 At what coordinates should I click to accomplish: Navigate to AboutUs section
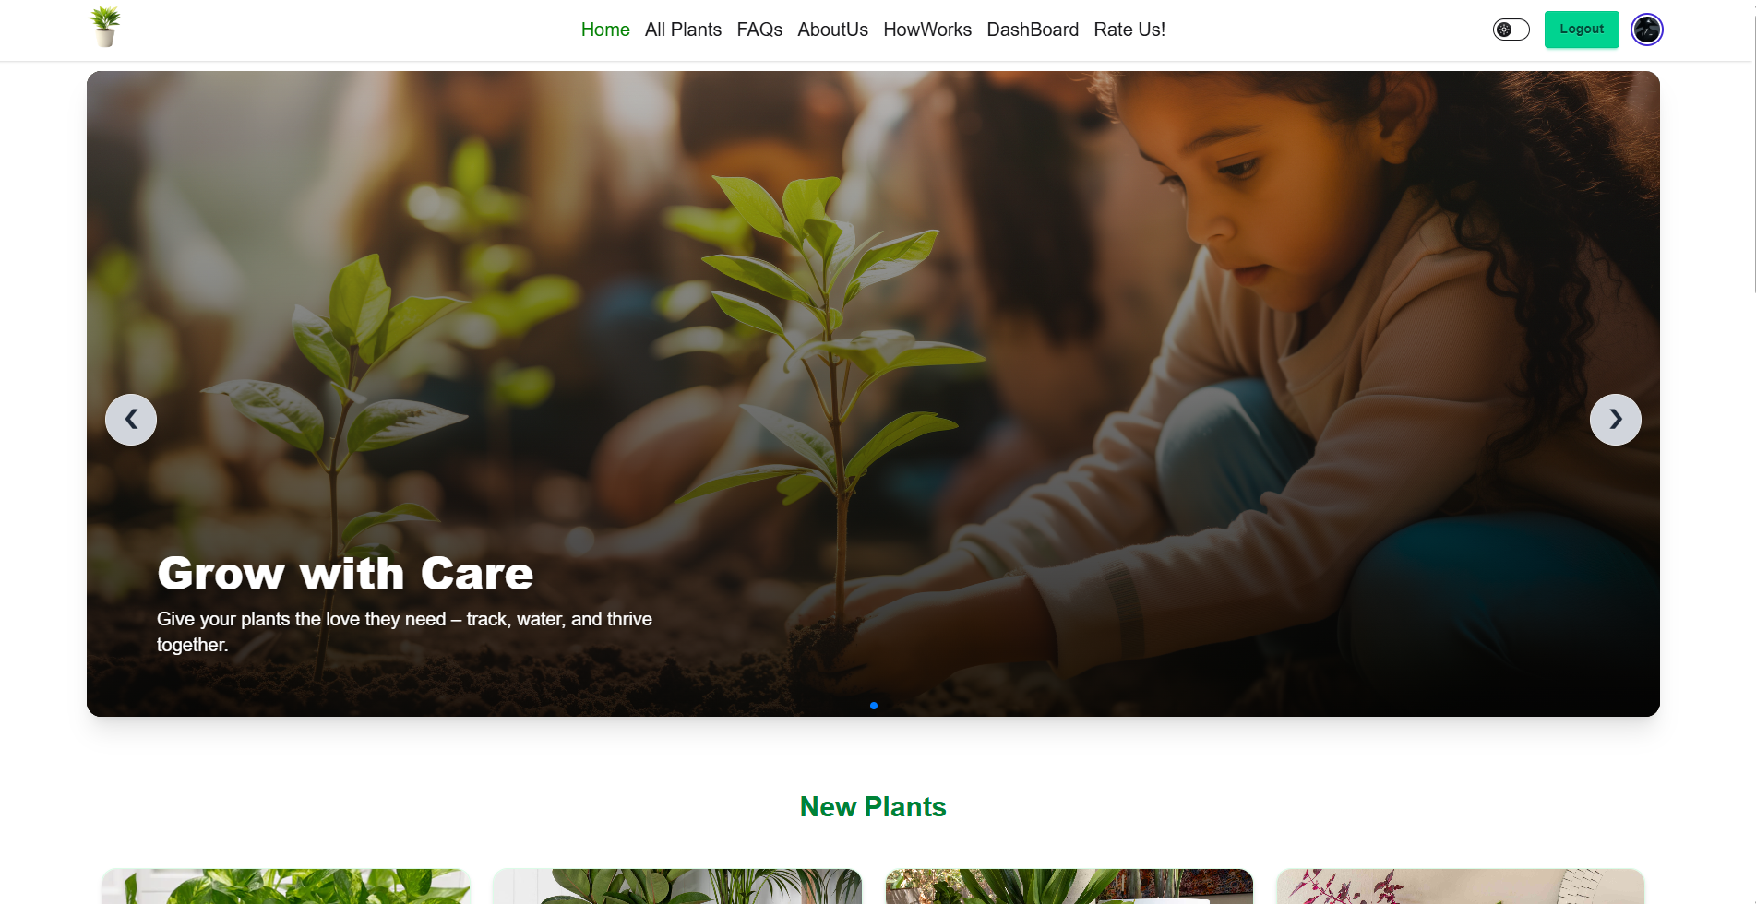832,30
